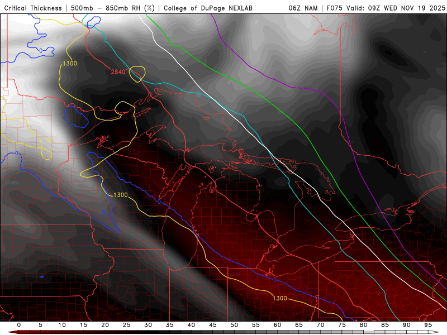
Task: Select the colorbar "50" tick label
Action: point(234,325)
